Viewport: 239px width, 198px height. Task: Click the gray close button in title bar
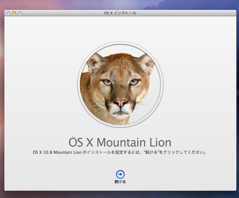(8, 13)
